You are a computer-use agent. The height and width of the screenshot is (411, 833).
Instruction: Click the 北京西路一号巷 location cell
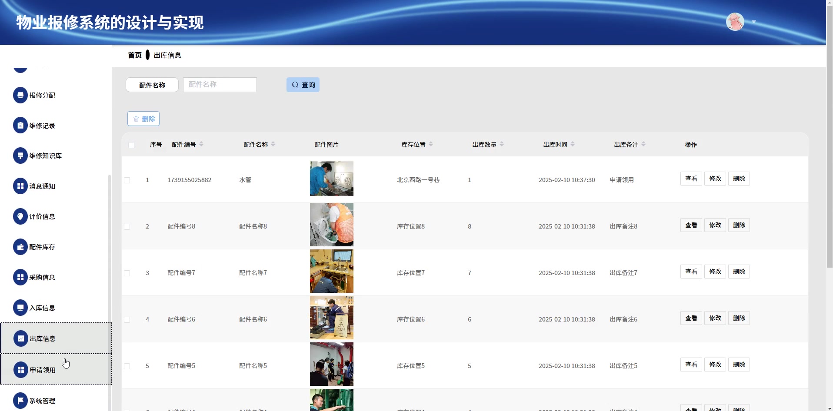coord(418,180)
